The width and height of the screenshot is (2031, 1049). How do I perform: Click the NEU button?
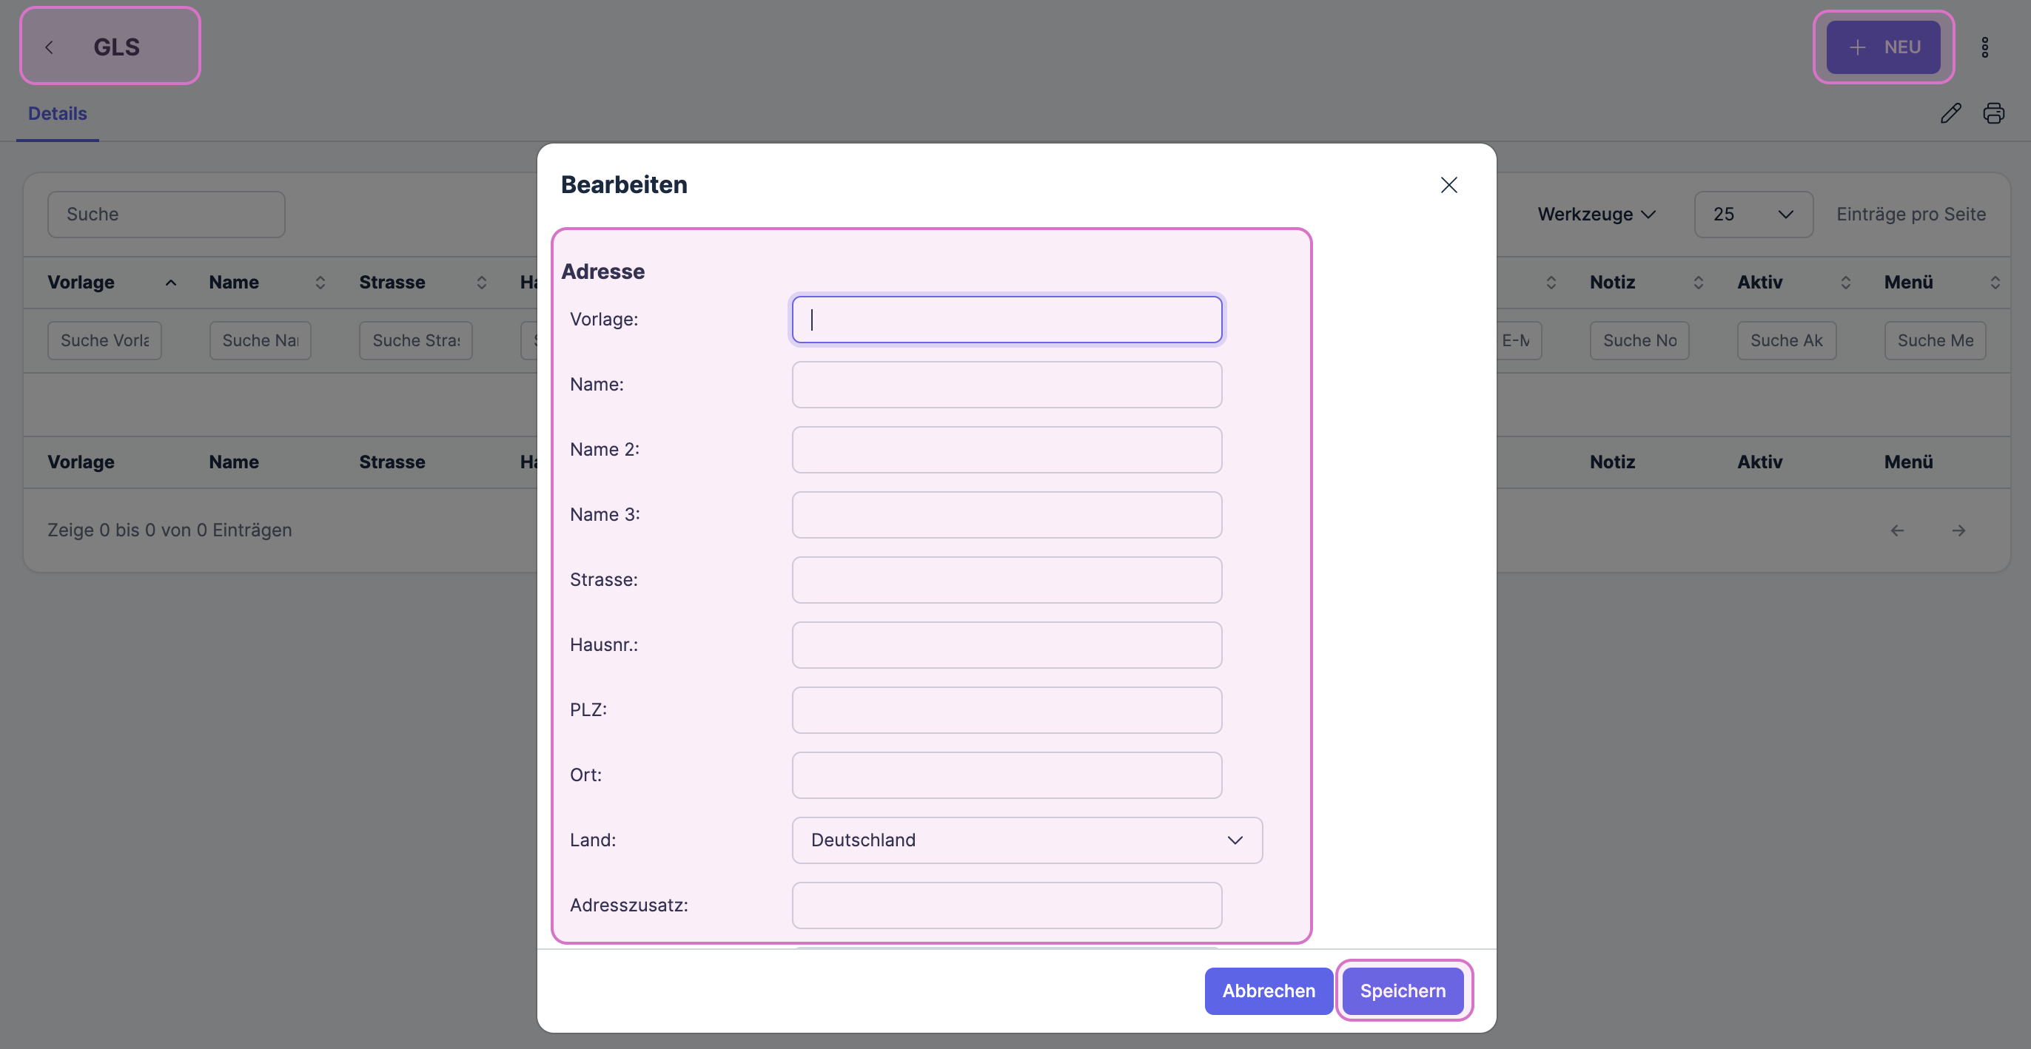click(x=1883, y=47)
